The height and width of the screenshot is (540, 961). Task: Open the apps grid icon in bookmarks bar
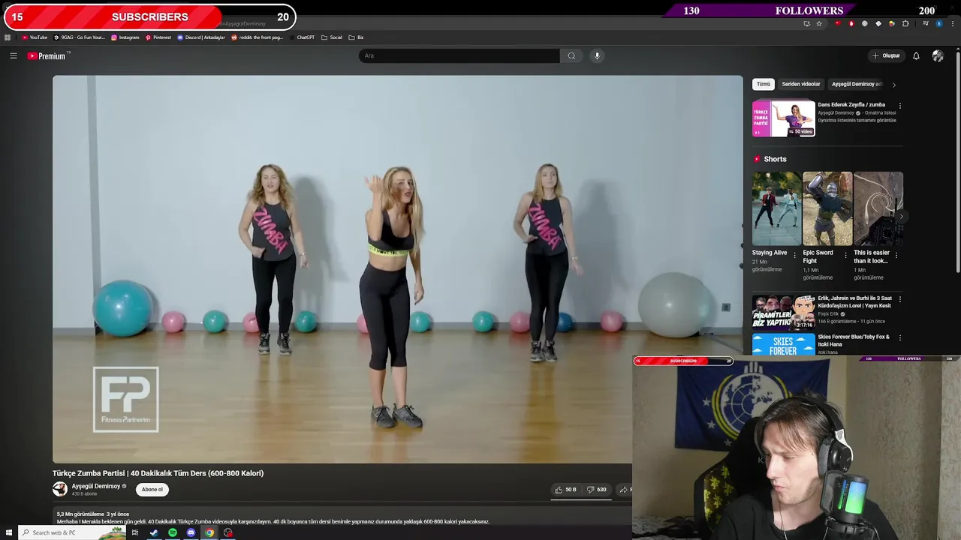pyautogui.click(x=8, y=37)
